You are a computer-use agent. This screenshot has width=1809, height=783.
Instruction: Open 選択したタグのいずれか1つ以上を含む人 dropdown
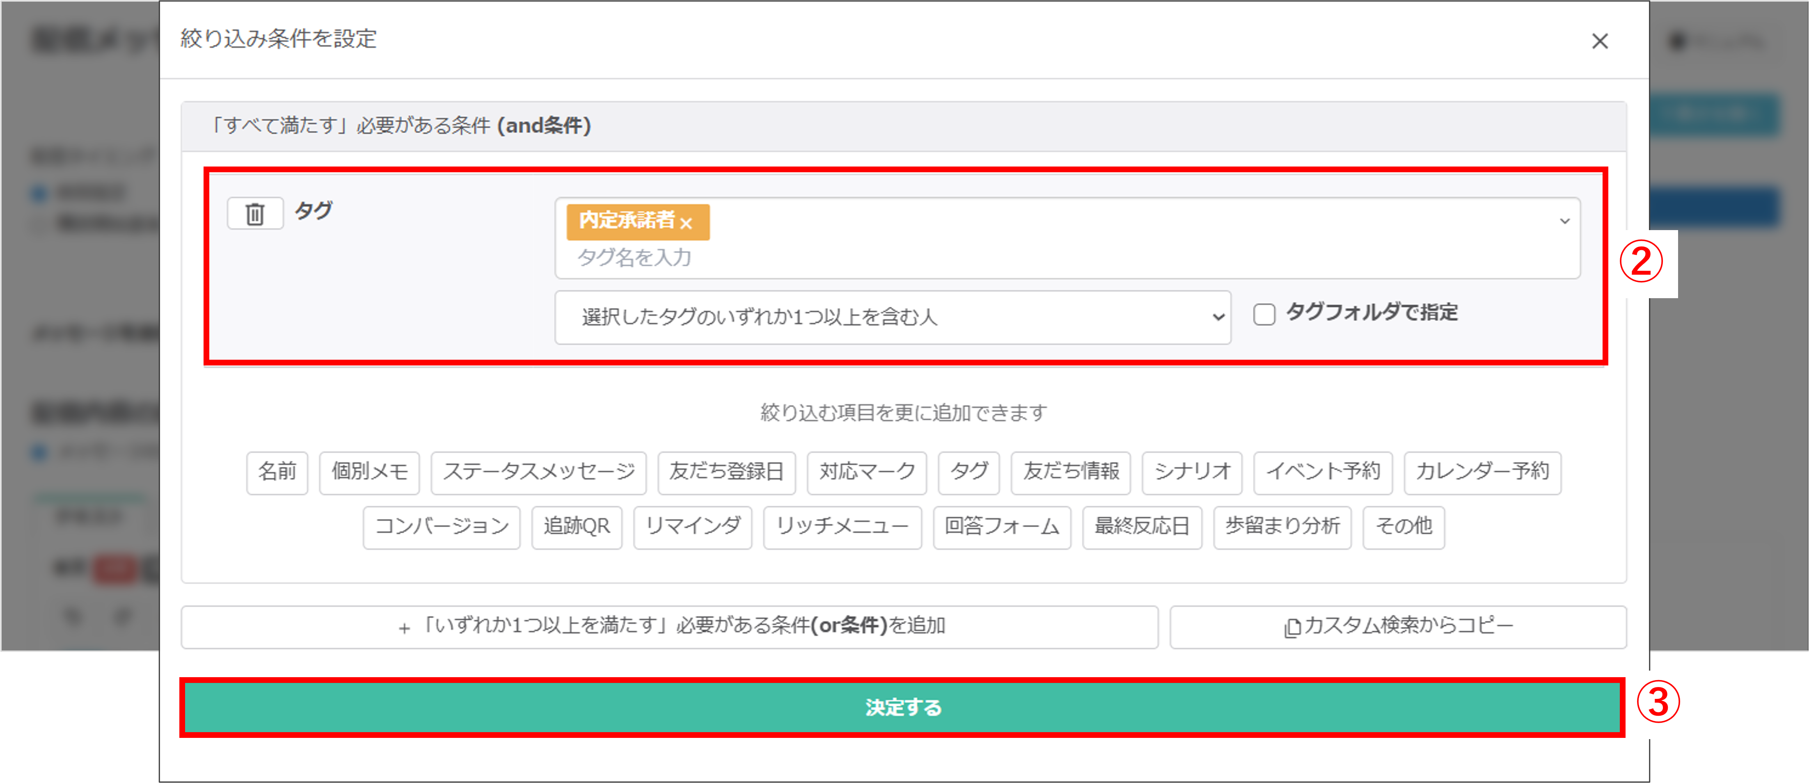click(x=892, y=317)
